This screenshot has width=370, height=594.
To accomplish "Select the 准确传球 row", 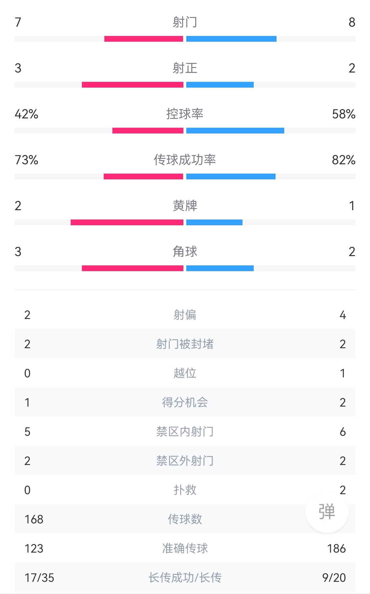I will (x=185, y=548).
